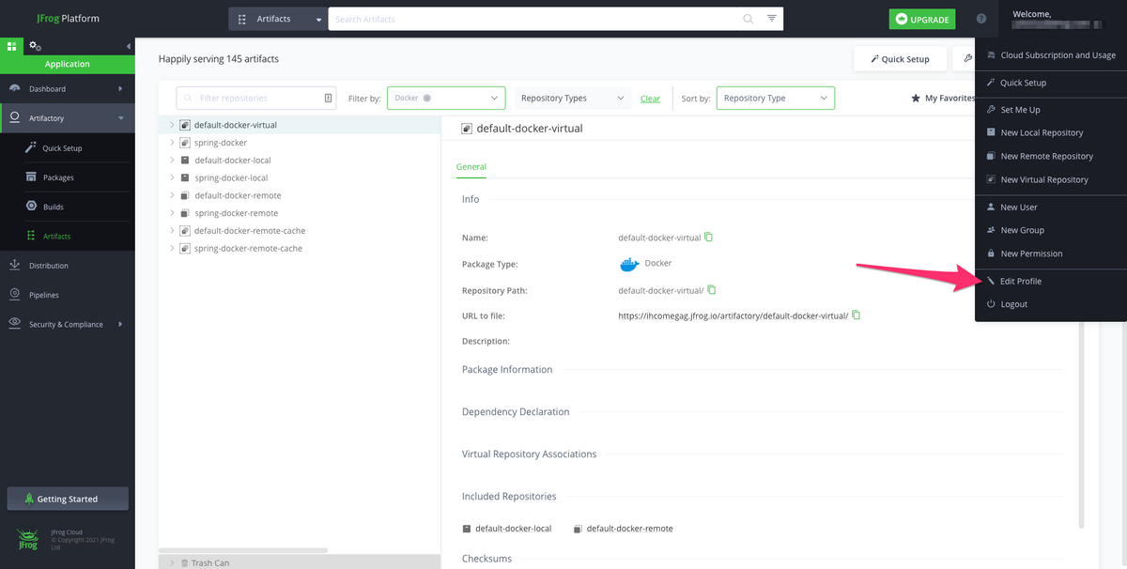Open the Administration gear icon
Image resolution: width=1127 pixels, height=569 pixels.
[x=35, y=45]
